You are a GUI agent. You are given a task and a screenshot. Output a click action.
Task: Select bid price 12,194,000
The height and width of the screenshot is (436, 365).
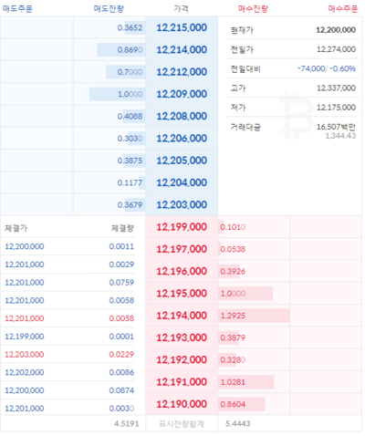[x=182, y=316]
